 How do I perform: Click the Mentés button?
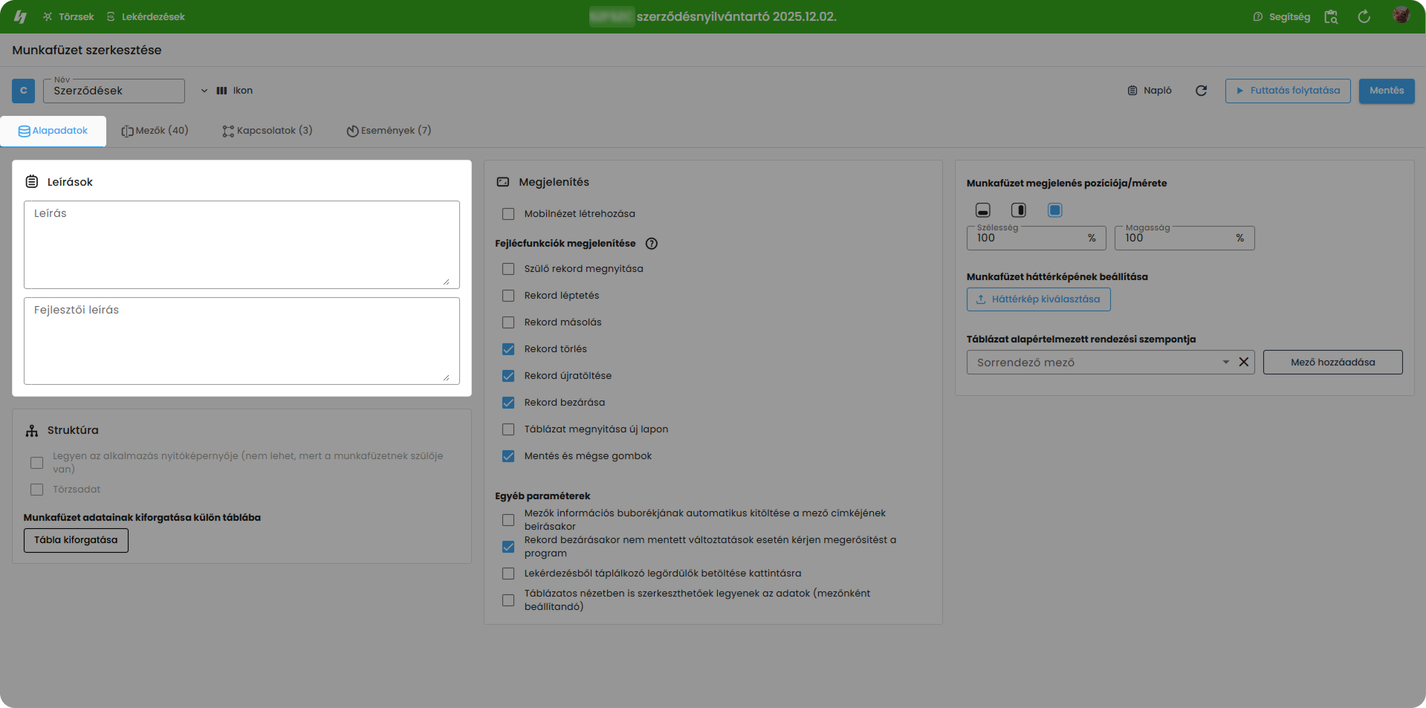click(1386, 91)
